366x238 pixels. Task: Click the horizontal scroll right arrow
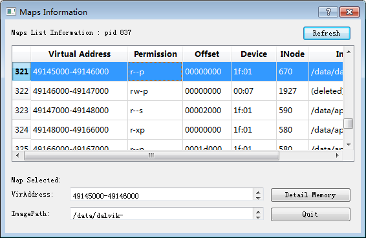338,155
